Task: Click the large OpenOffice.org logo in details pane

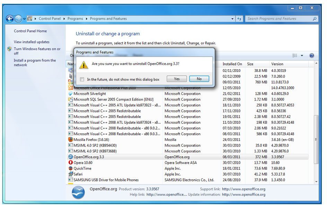Action: 78,192
